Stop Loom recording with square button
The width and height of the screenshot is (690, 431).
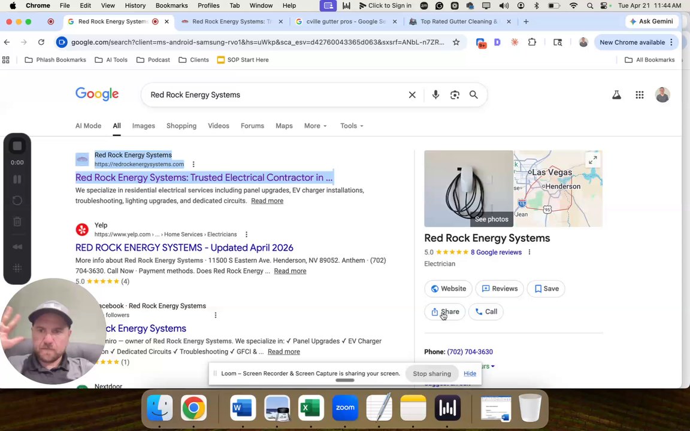(x=17, y=146)
